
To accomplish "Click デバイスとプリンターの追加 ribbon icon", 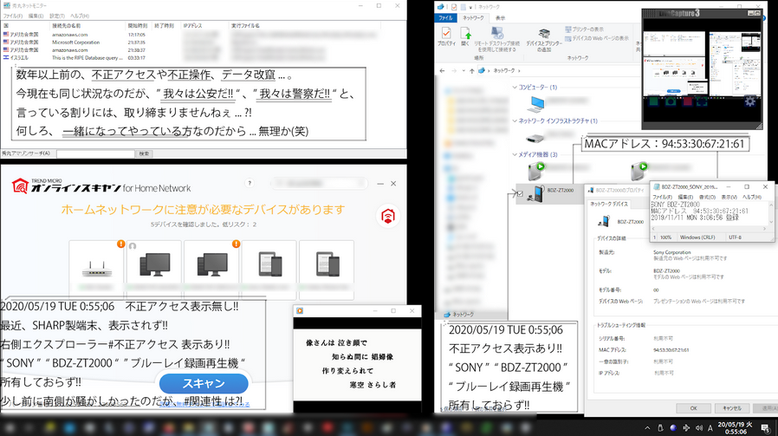I will (x=544, y=40).
